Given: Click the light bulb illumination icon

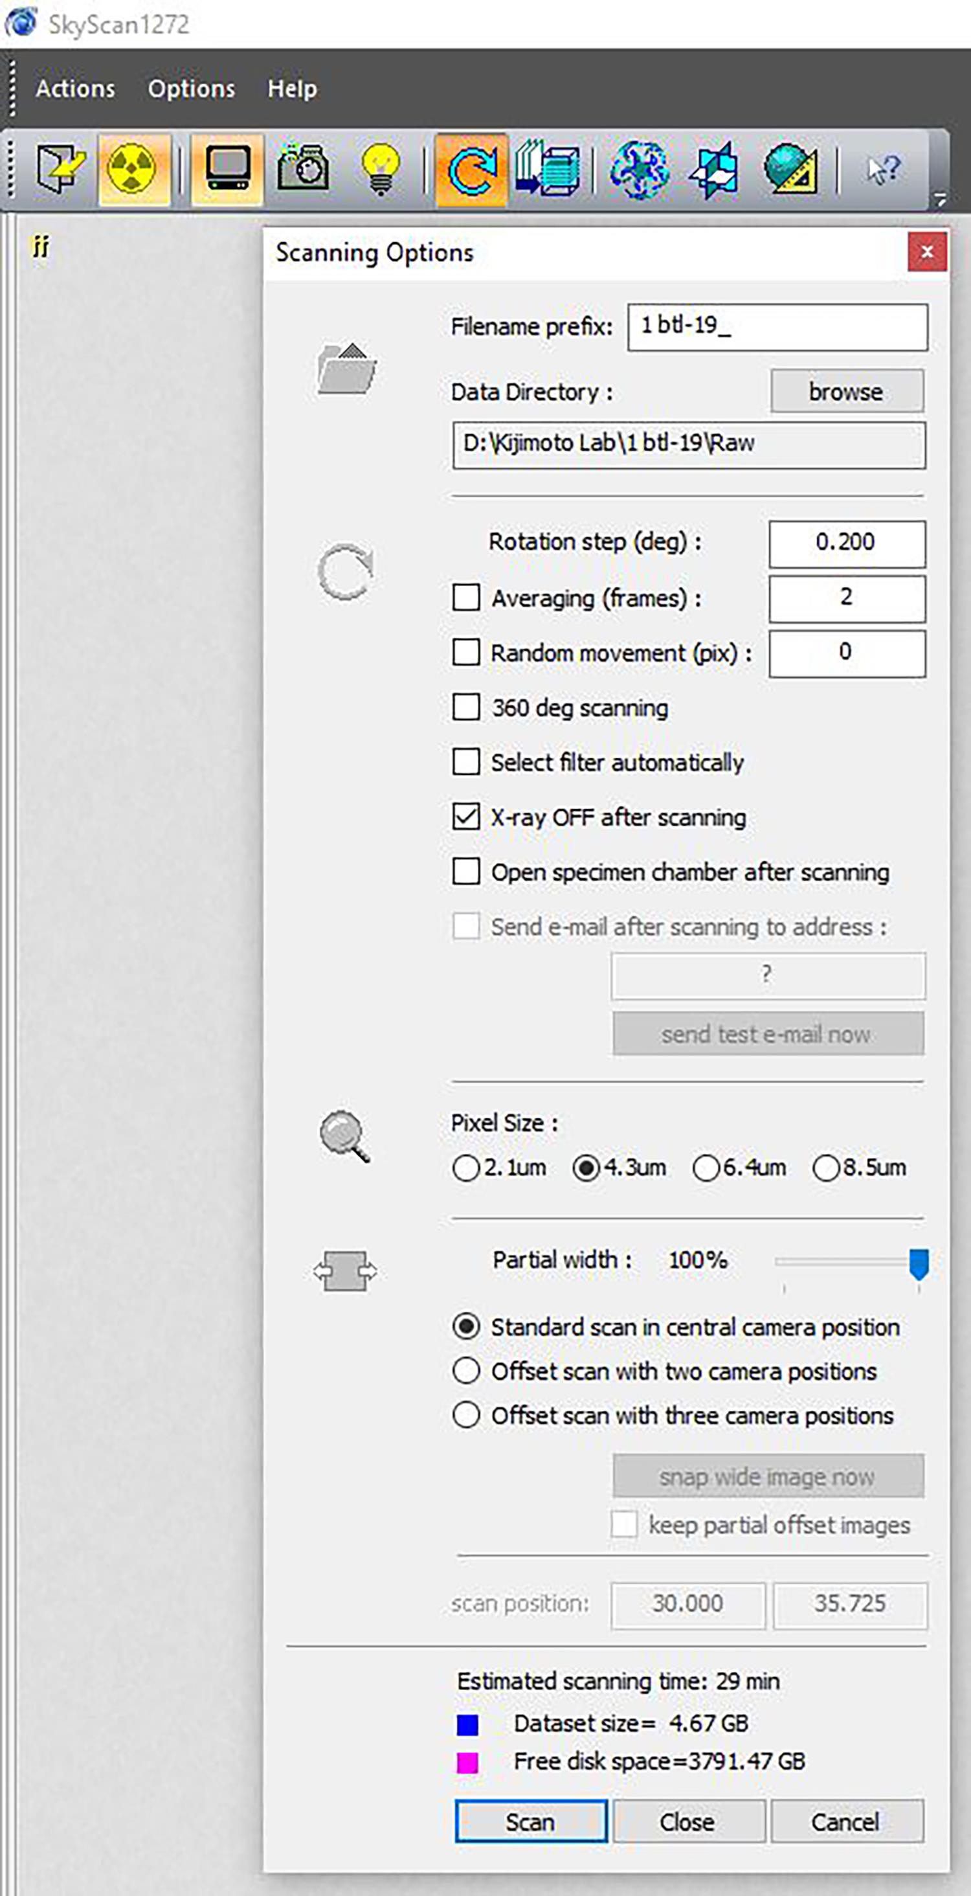Looking at the screenshot, I should click(x=381, y=169).
